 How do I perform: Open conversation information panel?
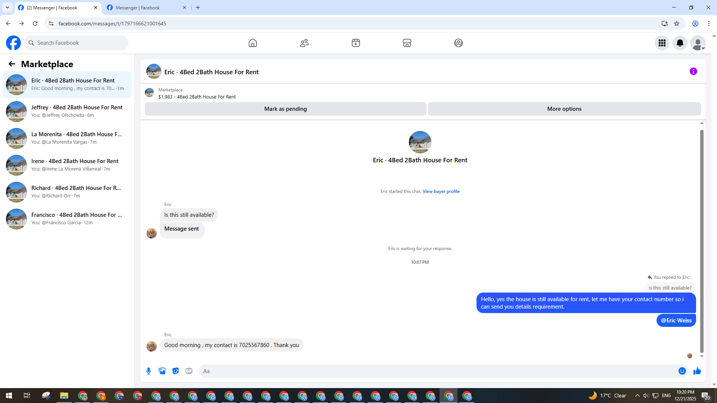pos(693,71)
